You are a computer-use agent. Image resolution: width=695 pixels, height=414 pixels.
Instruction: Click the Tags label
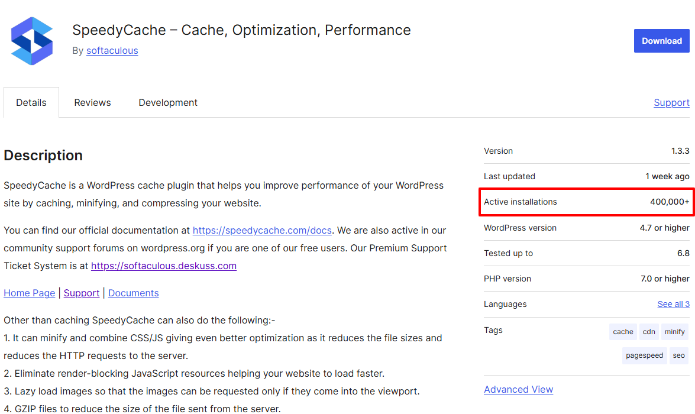click(493, 330)
